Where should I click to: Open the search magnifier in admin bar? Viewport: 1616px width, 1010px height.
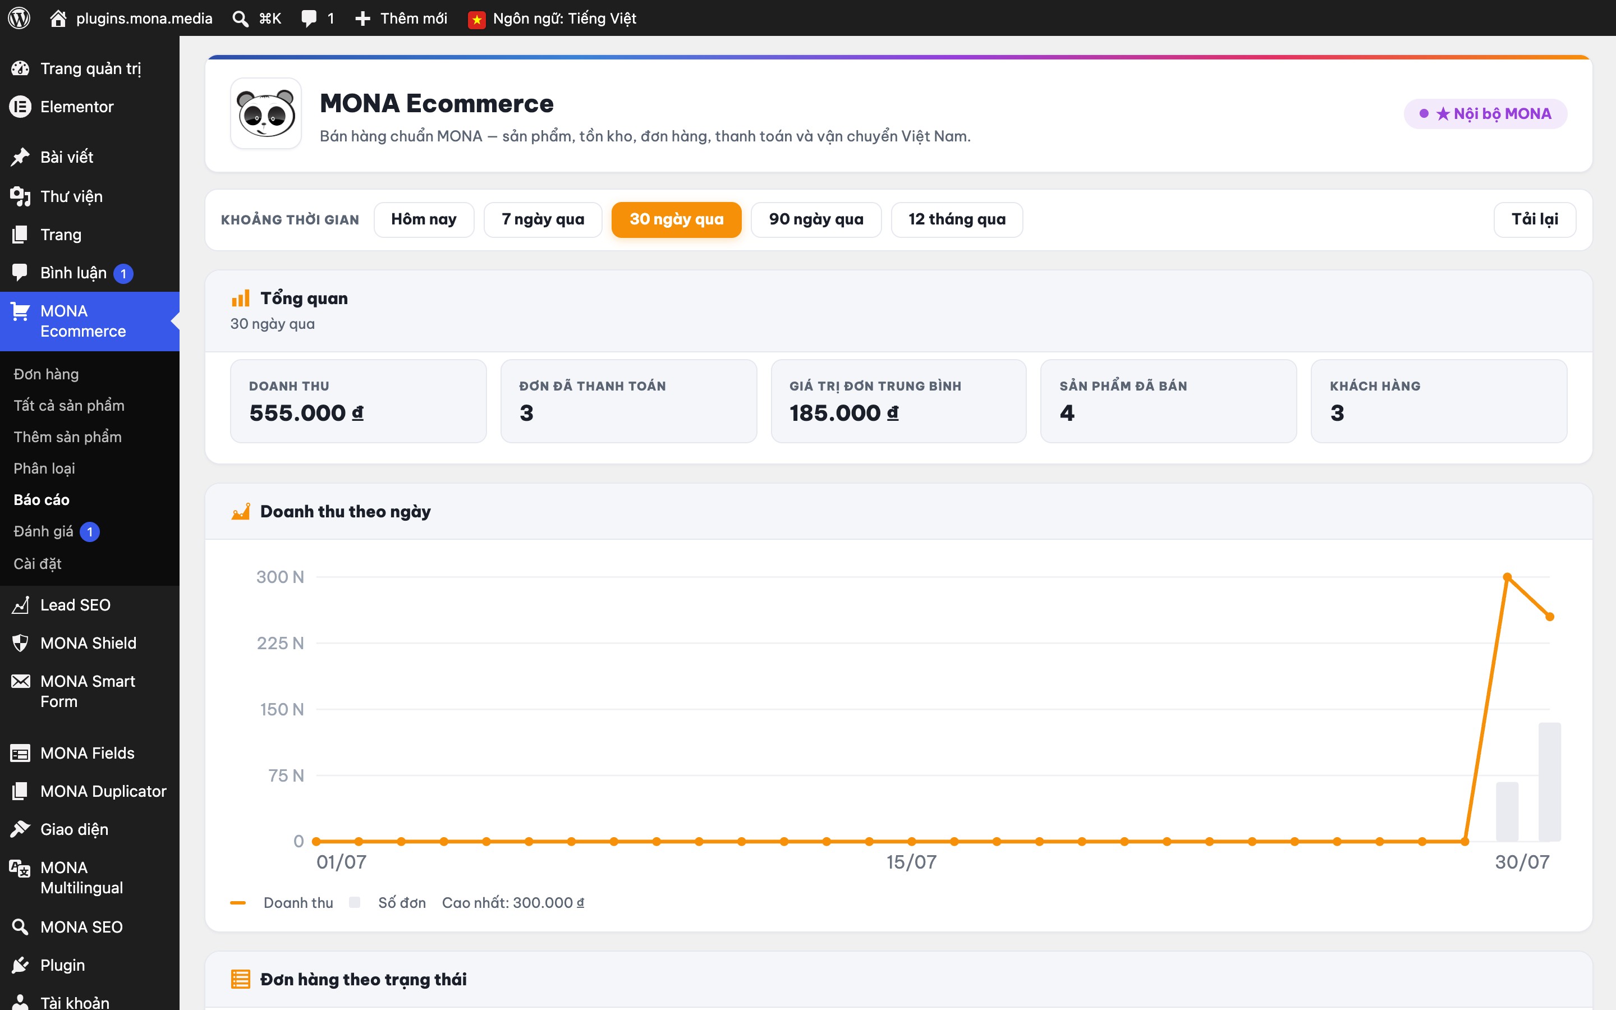click(x=240, y=19)
